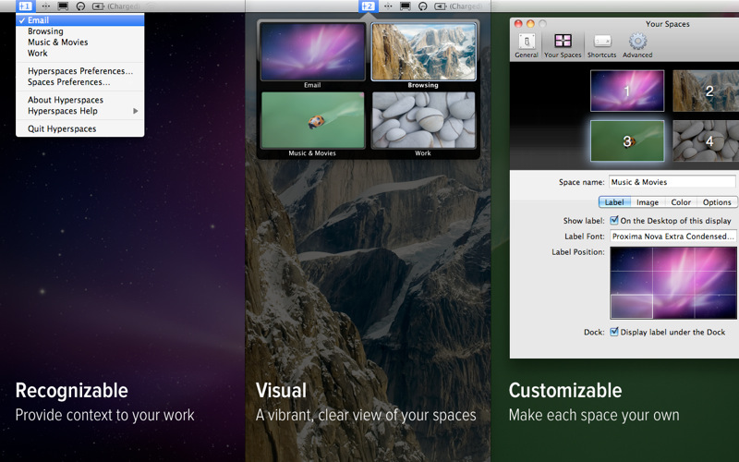Select About Hyperspaces
The image size is (739, 462).
(x=80, y=100)
